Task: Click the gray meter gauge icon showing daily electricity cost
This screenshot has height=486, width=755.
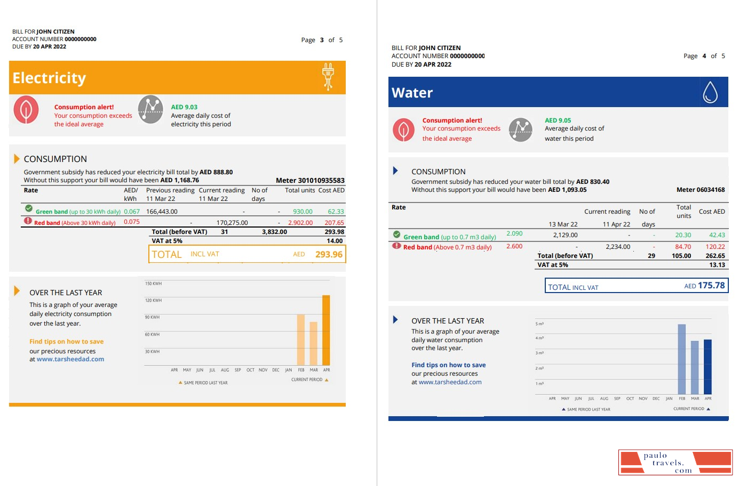Action: click(150, 110)
